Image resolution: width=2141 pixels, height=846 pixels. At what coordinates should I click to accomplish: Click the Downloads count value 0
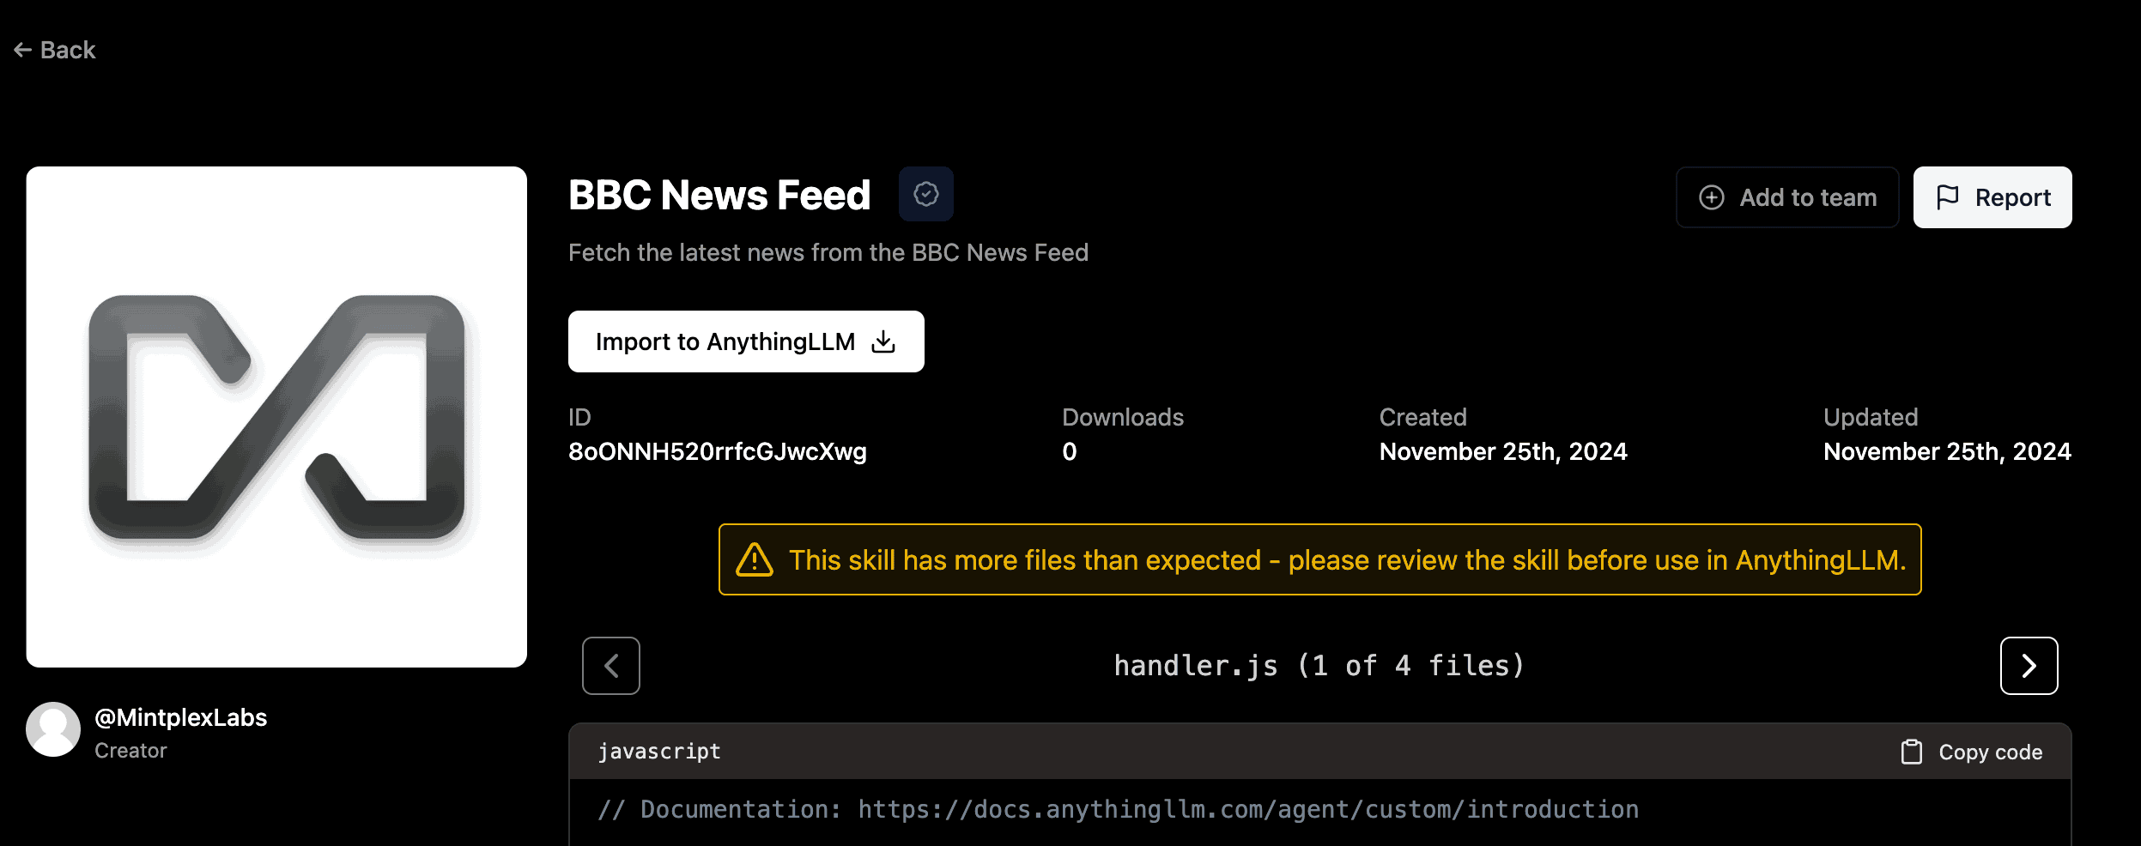(x=1069, y=451)
